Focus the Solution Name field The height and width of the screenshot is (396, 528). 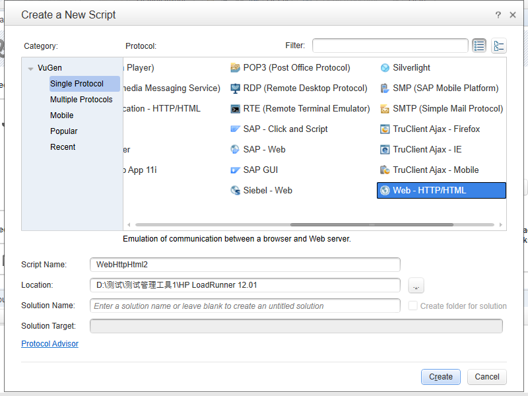coord(245,306)
